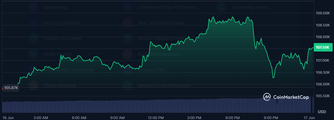Click the icon beside Altcoin Season Index
This screenshot has height=120, width=334.
tap(127, 39)
